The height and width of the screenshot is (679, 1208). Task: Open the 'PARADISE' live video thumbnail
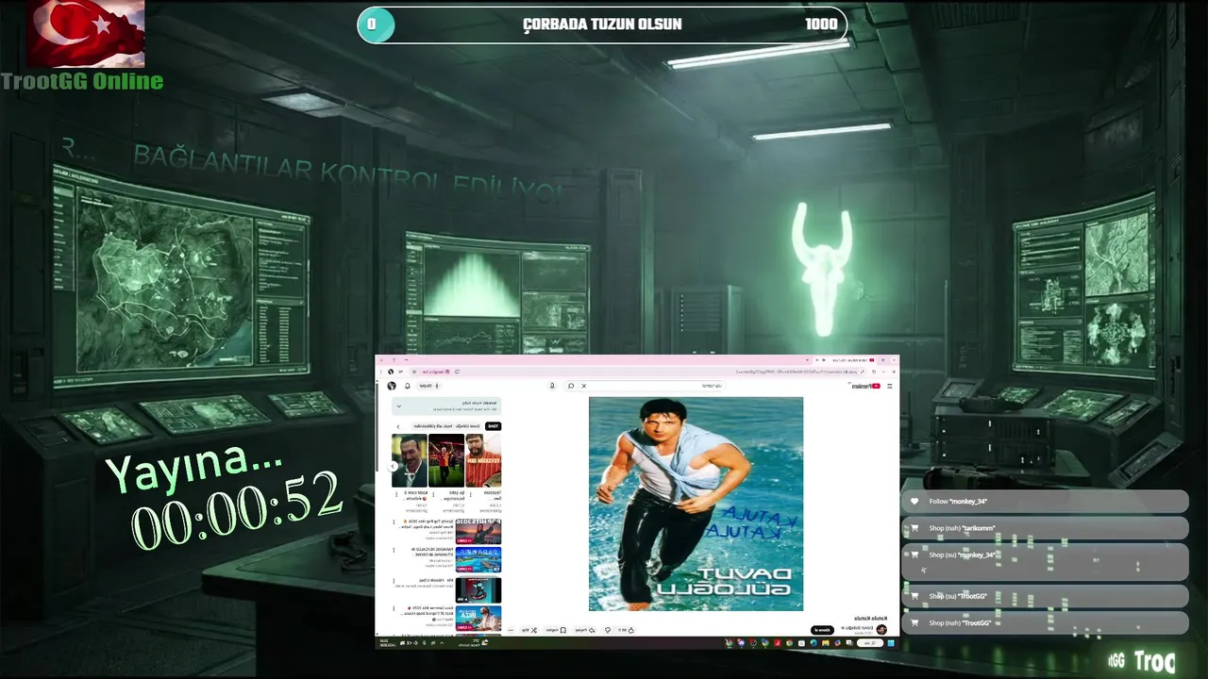click(x=478, y=559)
